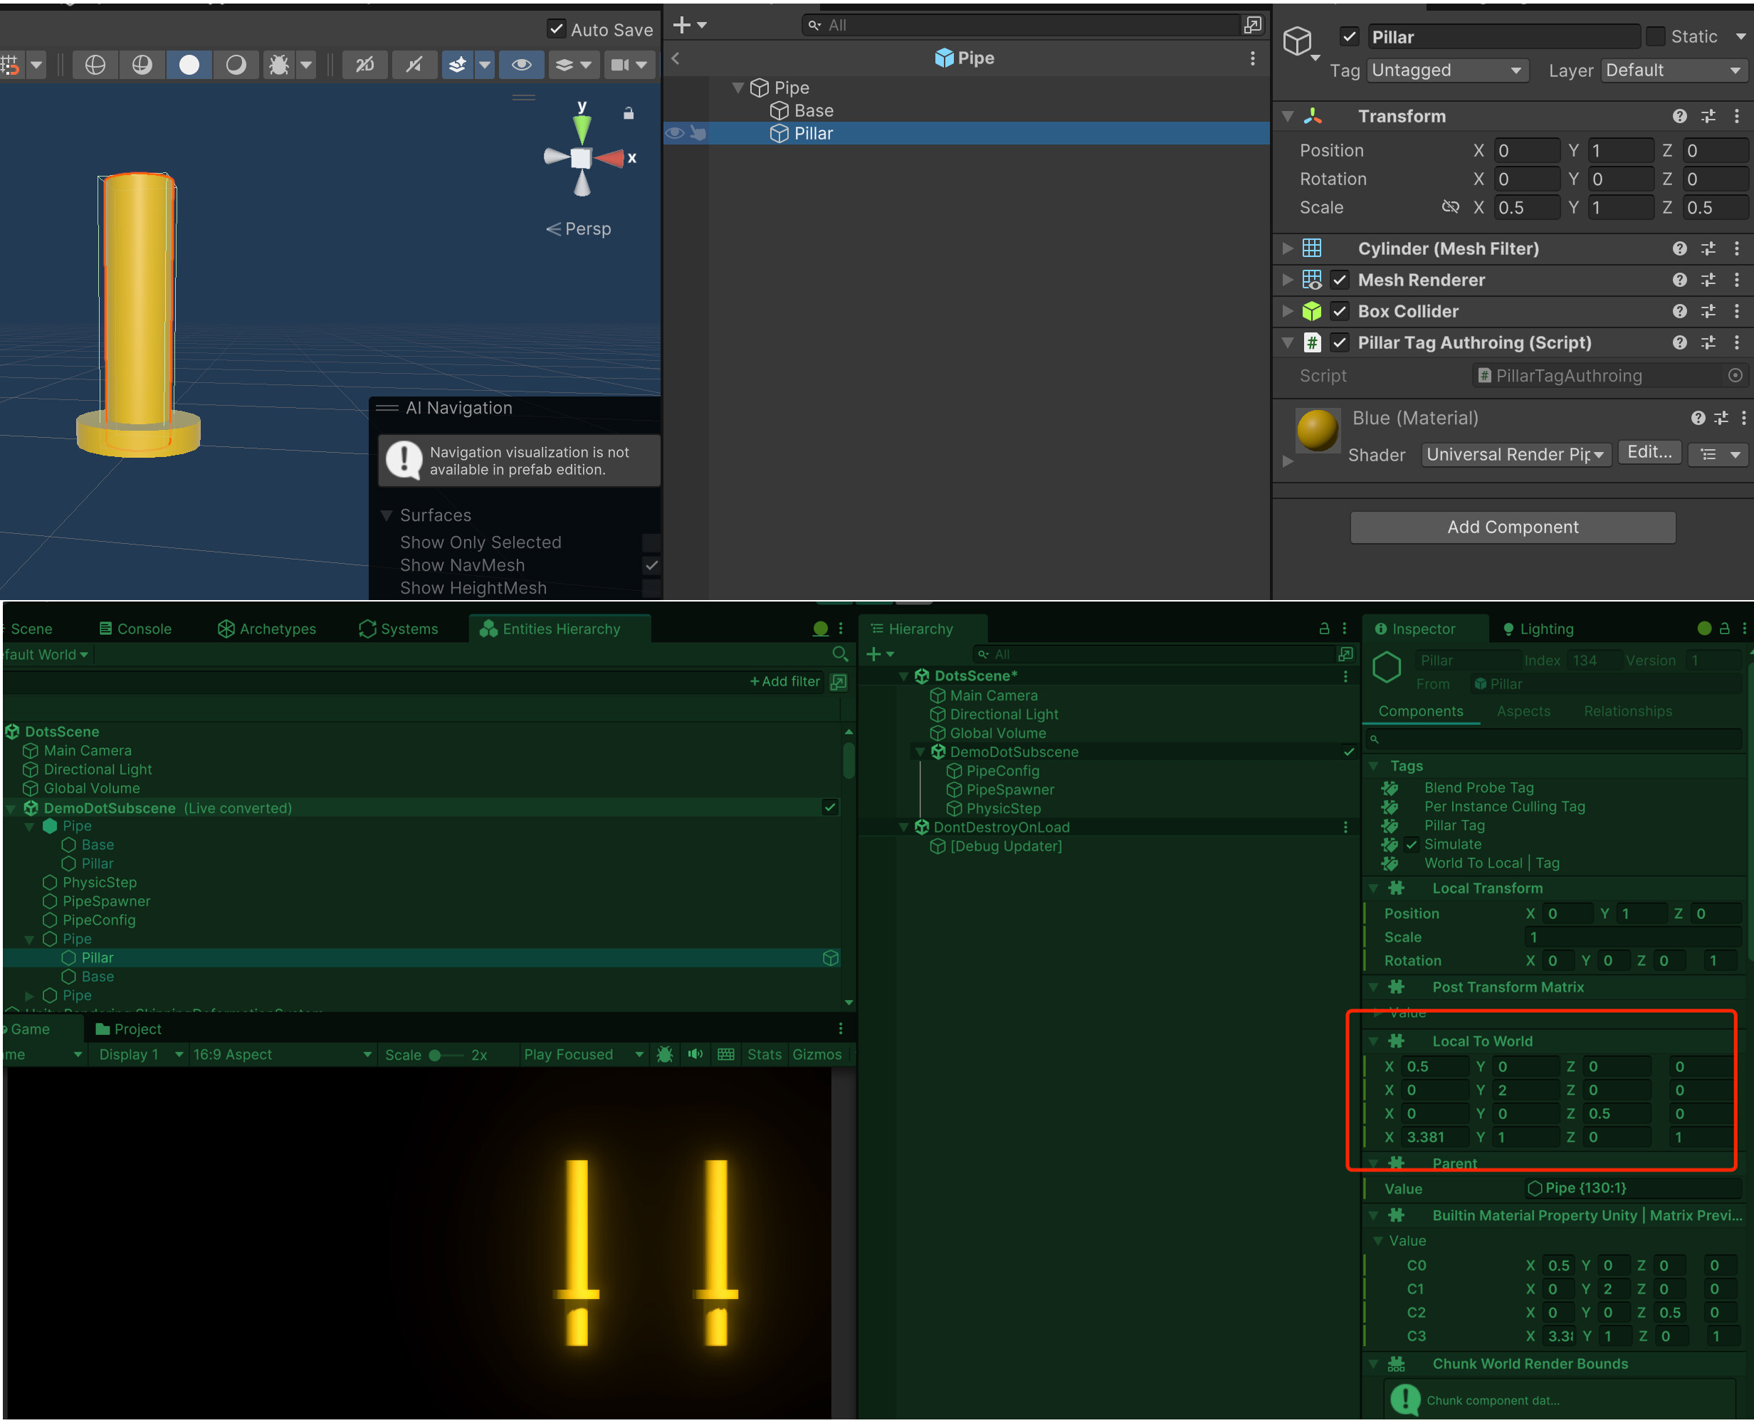Toggle scene lighting bug icon in toolbar
The height and width of the screenshot is (1423, 1754).
pos(278,65)
